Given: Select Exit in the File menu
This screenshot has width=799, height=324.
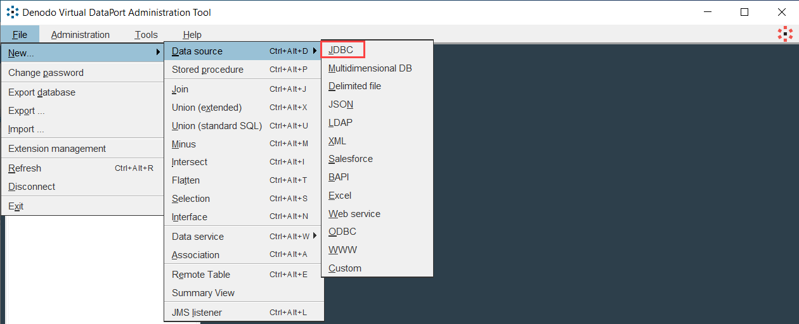Looking at the screenshot, I should tap(82, 206).
